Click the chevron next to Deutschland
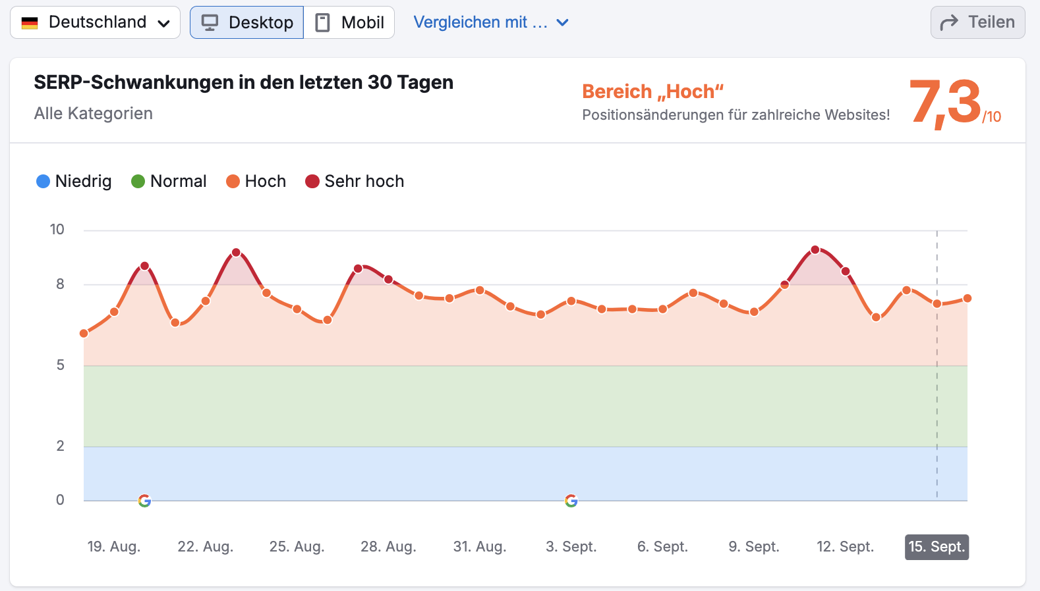Screen dimensions: 1040x591 [x=163, y=22]
